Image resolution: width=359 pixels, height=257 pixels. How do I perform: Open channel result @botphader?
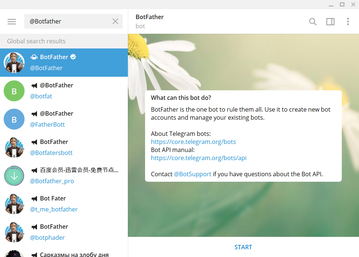click(64, 232)
